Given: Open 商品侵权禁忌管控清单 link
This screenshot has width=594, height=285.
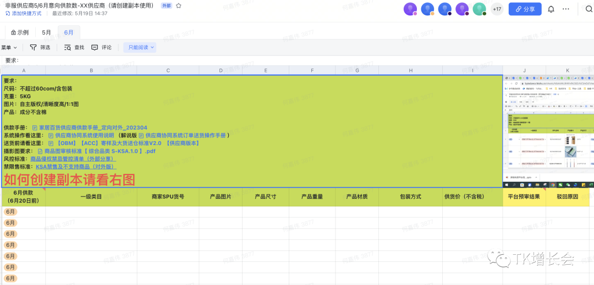Looking at the screenshot, I should [x=73, y=159].
